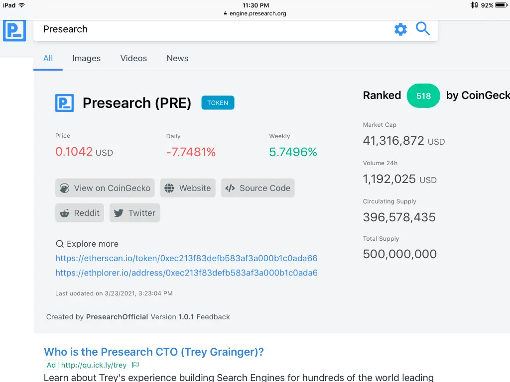Click the weekly change 5.7496% value
Image resolution: width=510 pixels, height=382 pixels.
click(x=293, y=152)
